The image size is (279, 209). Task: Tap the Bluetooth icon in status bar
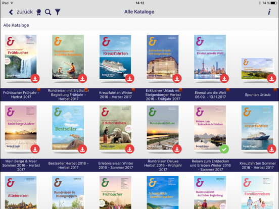[259, 3]
